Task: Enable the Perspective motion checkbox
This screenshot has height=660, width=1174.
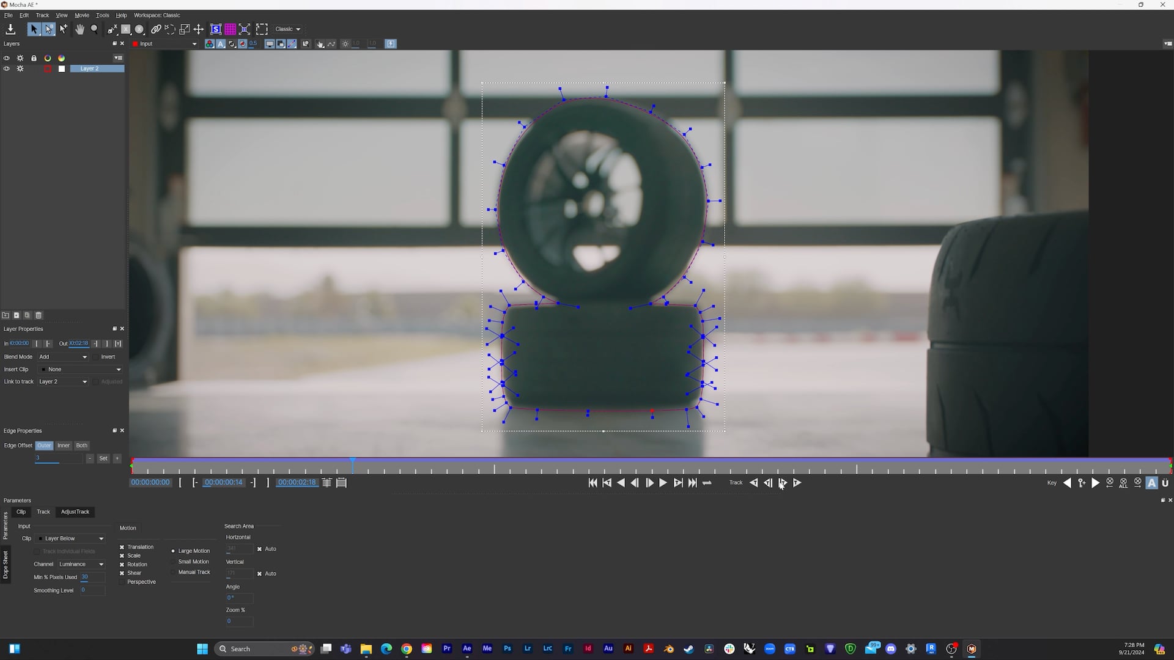Action: (x=122, y=582)
